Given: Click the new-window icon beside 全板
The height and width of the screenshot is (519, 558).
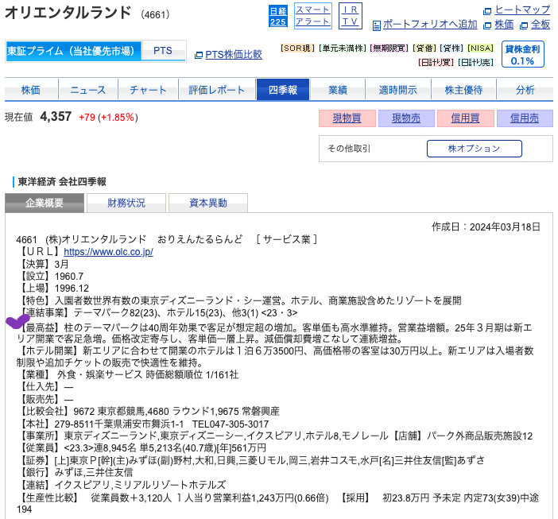Looking at the screenshot, I should (524, 25).
